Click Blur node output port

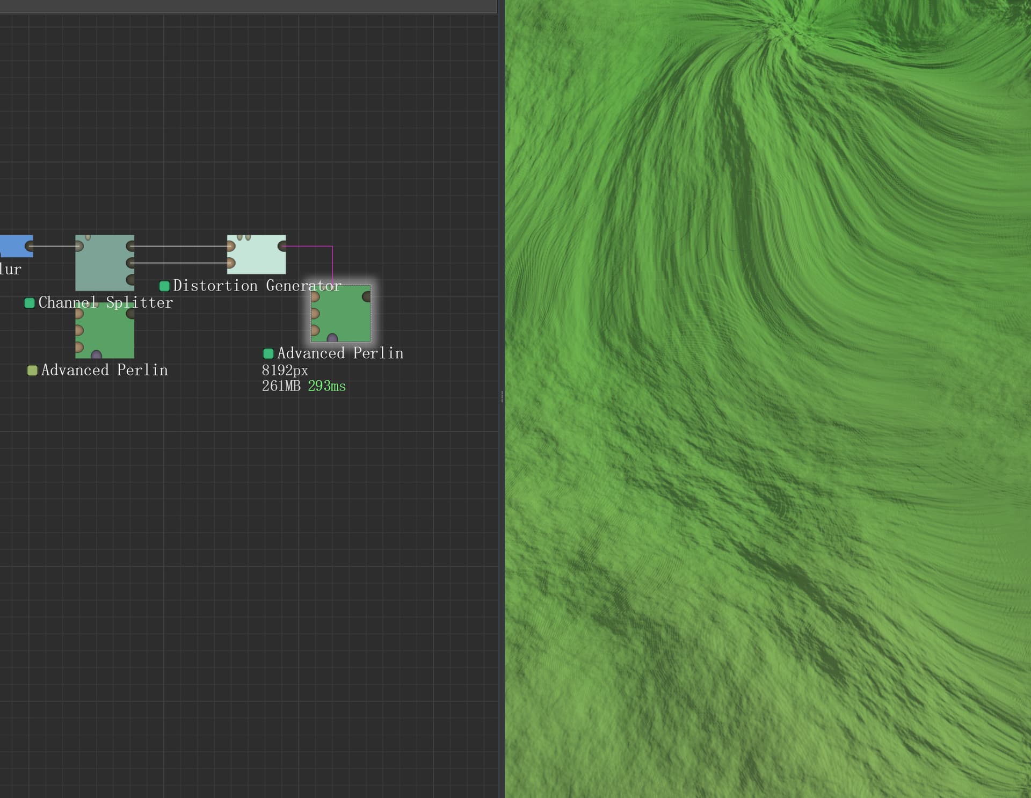coord(30,246)
